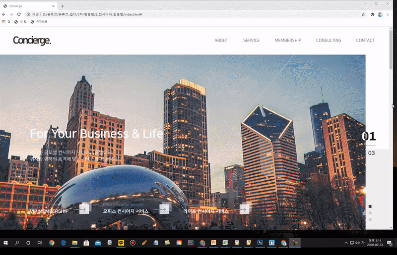
Task: Click the slide count number 03
Action: (371, 153)
